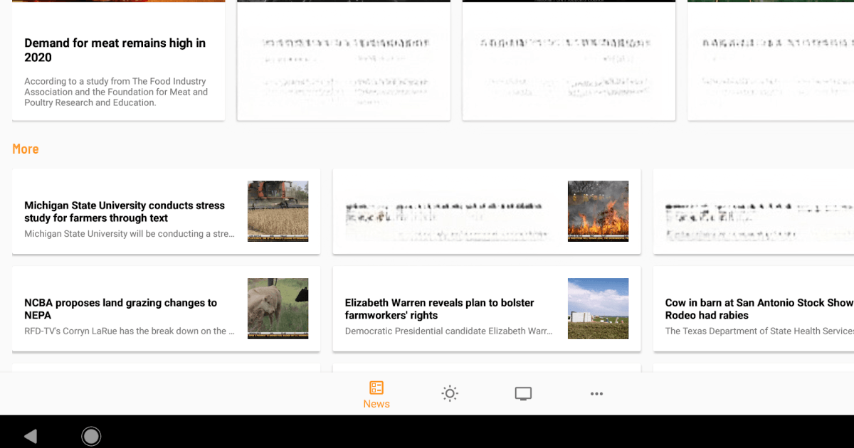Image resolution: width=854 pixels, height=448 pixels.
Task: Open Elizabeth Warren farmworkers' rights headline
Action: coord(439,309)
